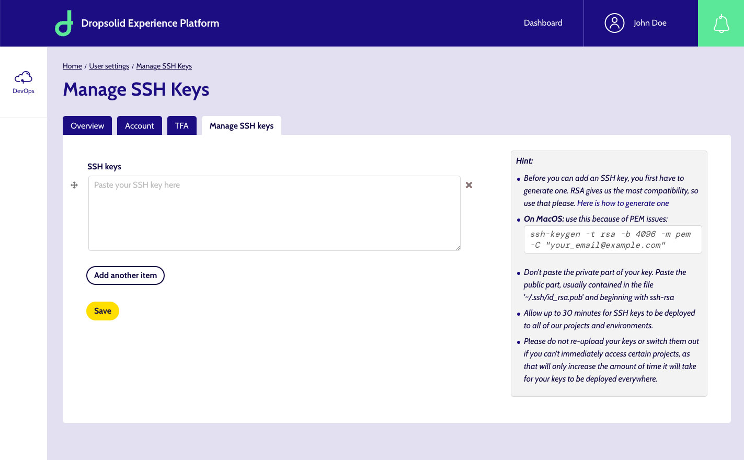Select the Manage SSH keys tab
This screenshot has width=744, height=460.
(x=242, y=125)
